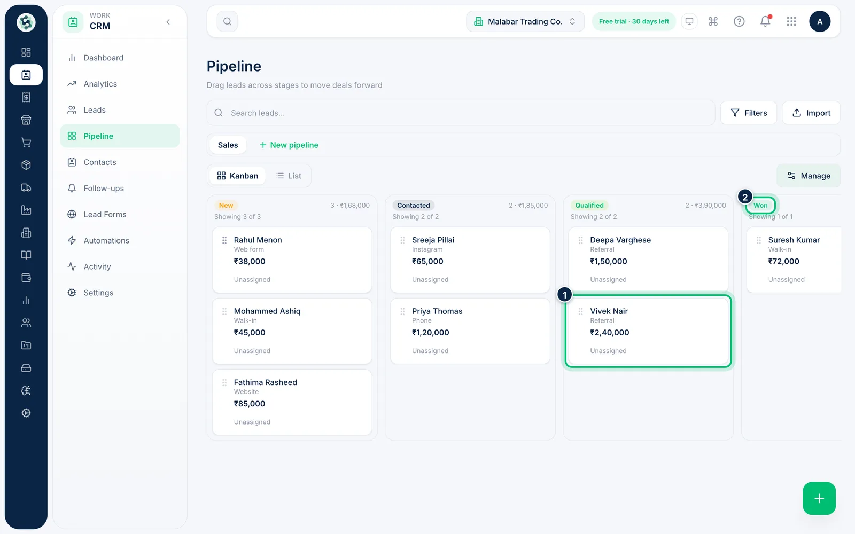Click the shopping cart icon in rail

pyautogui.click(x=26, y=143)
